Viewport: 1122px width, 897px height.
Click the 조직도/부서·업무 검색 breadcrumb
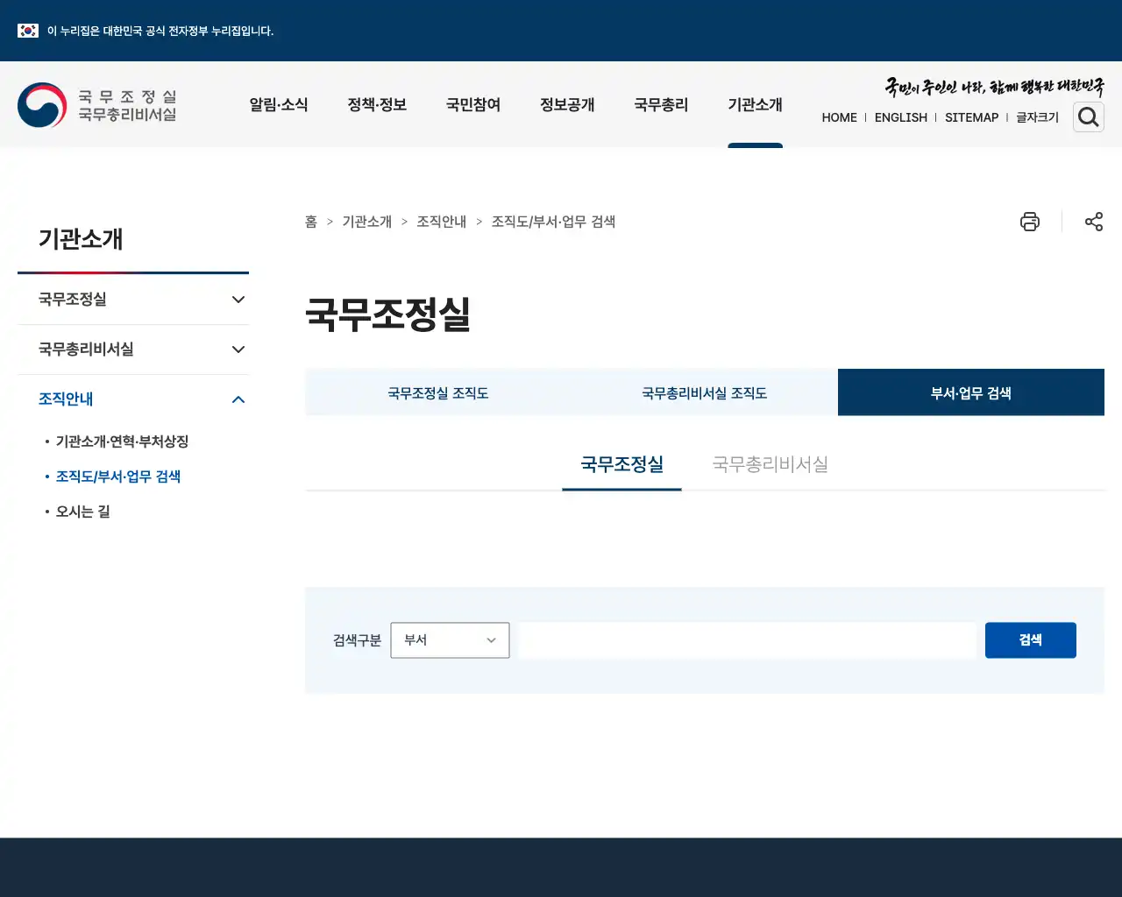(x=553, y=222)
